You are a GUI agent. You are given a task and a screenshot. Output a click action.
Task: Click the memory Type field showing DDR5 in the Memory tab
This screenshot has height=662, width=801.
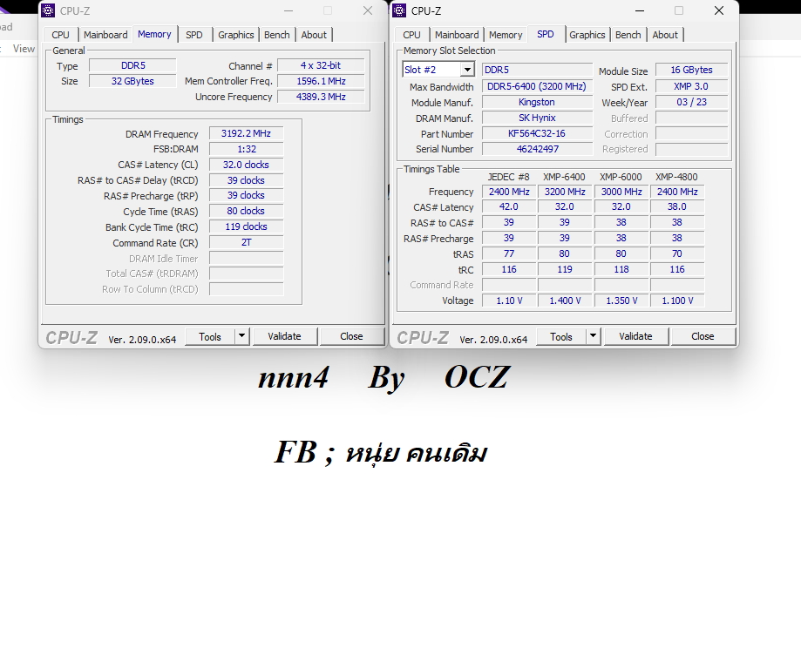tap(132, 65)
